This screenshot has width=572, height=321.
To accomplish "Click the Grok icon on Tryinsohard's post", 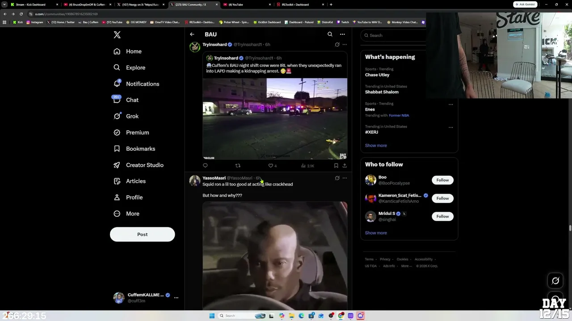I will [x=337, y=45].
